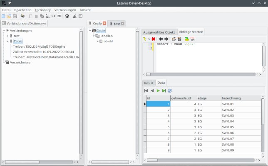Select the Cecile connection tab
This screenshot has height=166, width=268.
tap(97, 23)
